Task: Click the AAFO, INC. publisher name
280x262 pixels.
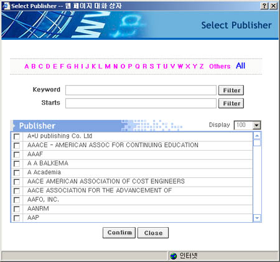Action: pos(43,199)
